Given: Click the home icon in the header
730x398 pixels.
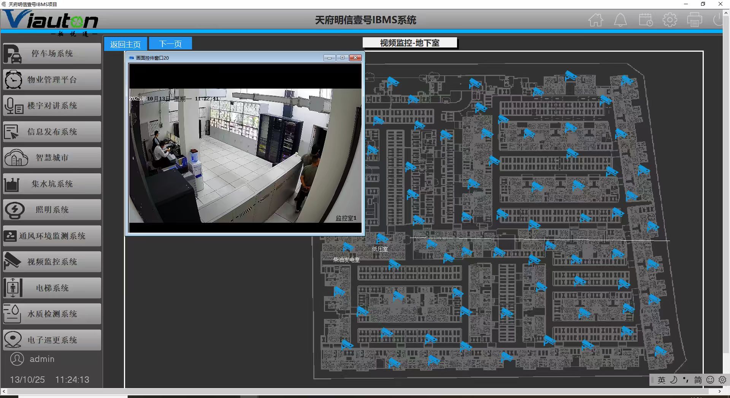Looking at the screenshot, I should [596, 20].
